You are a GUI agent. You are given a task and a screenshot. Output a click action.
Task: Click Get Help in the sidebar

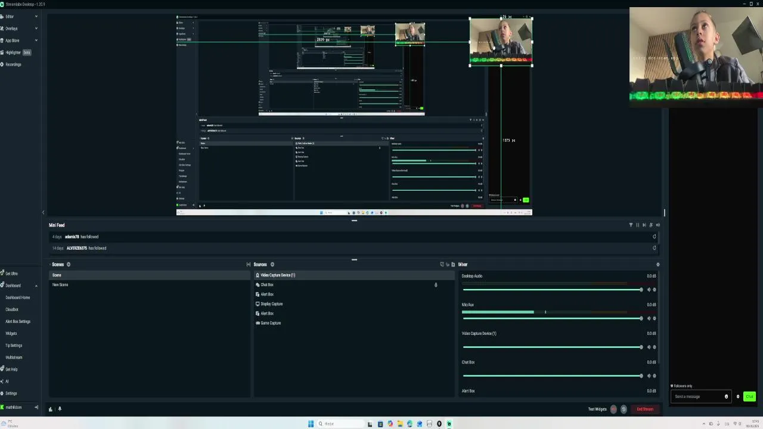click(11, 369)
